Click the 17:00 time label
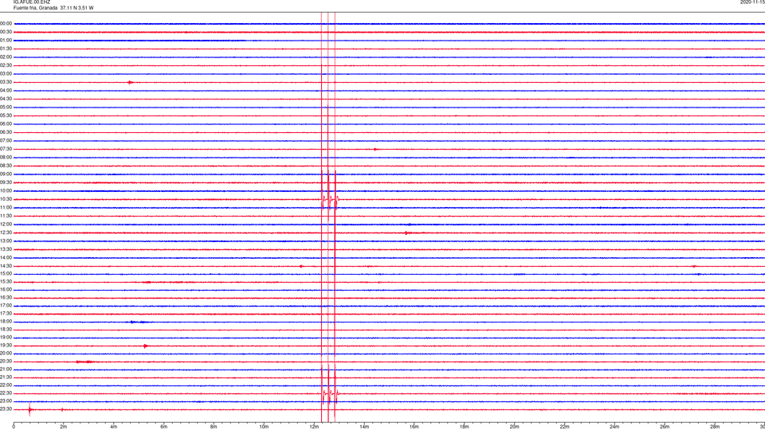Screen dimensions: 765x430 (x=6, y=306)
